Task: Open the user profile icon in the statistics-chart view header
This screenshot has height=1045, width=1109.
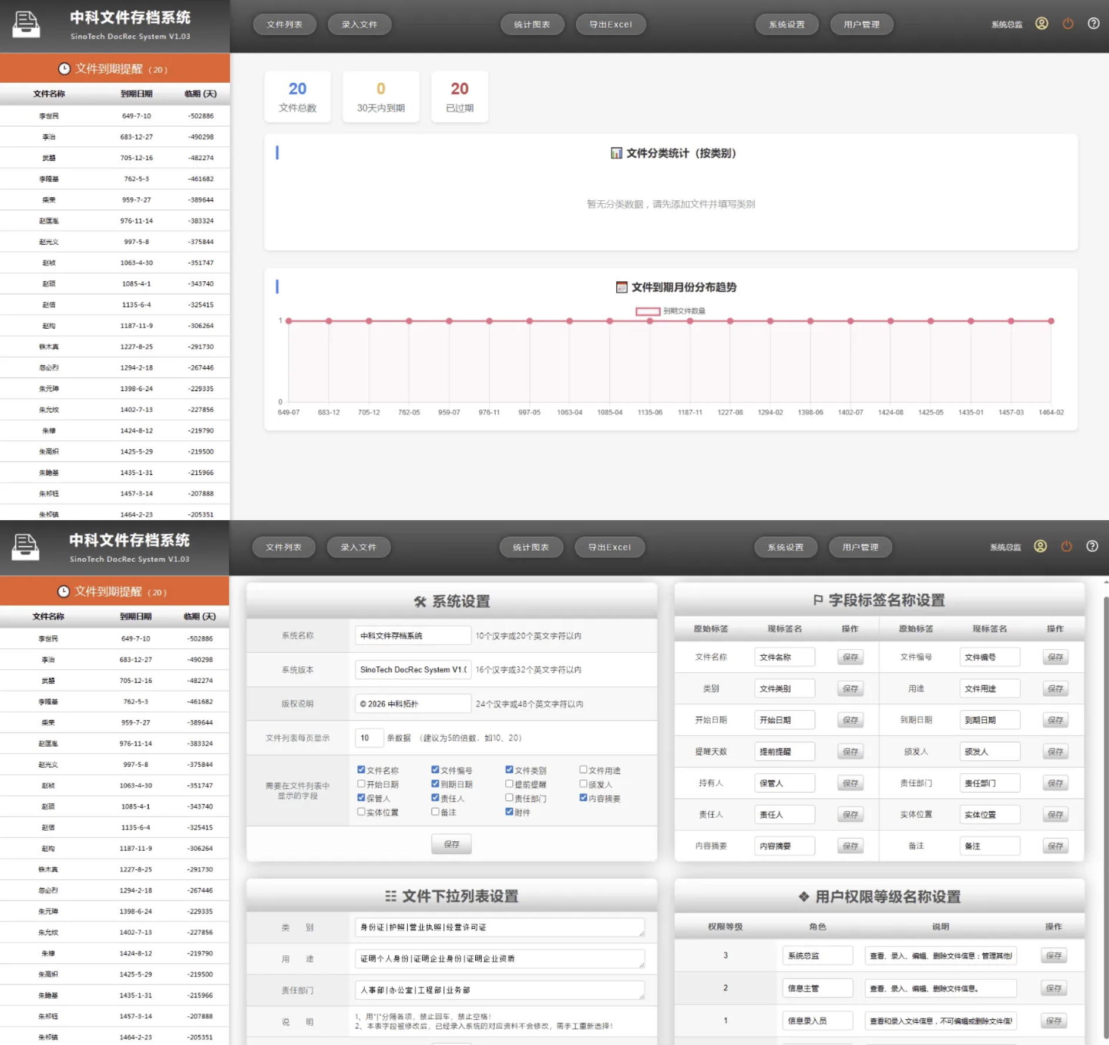Action: [x=1041, y=23]
